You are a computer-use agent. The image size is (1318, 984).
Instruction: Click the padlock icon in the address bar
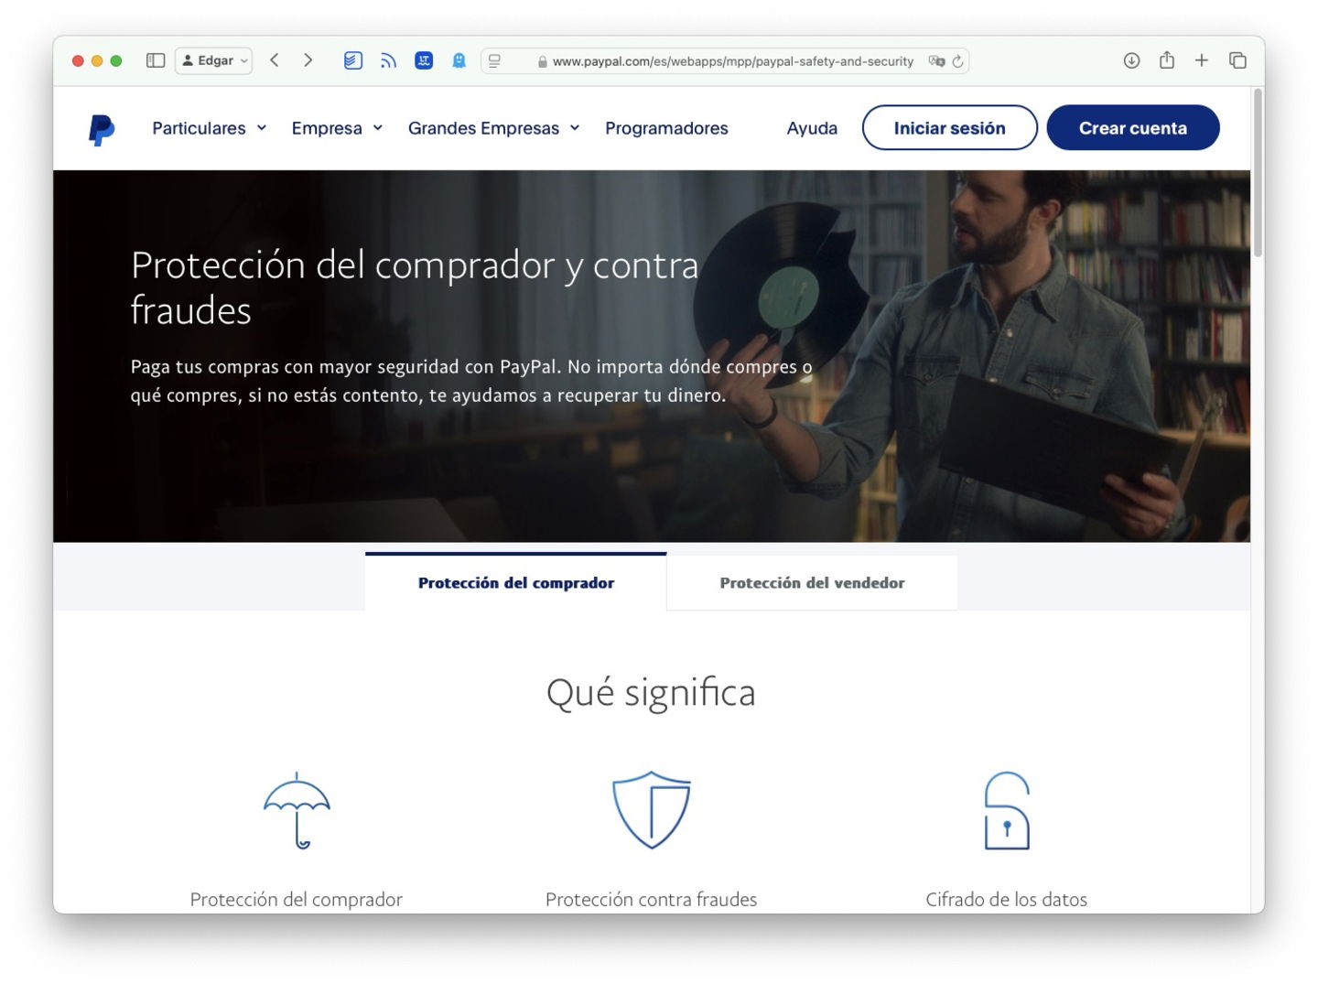[x=543, y=61]
